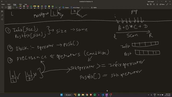Select the Eraser tool
This screenshot has height=97, width=172.
click(20, 7)
